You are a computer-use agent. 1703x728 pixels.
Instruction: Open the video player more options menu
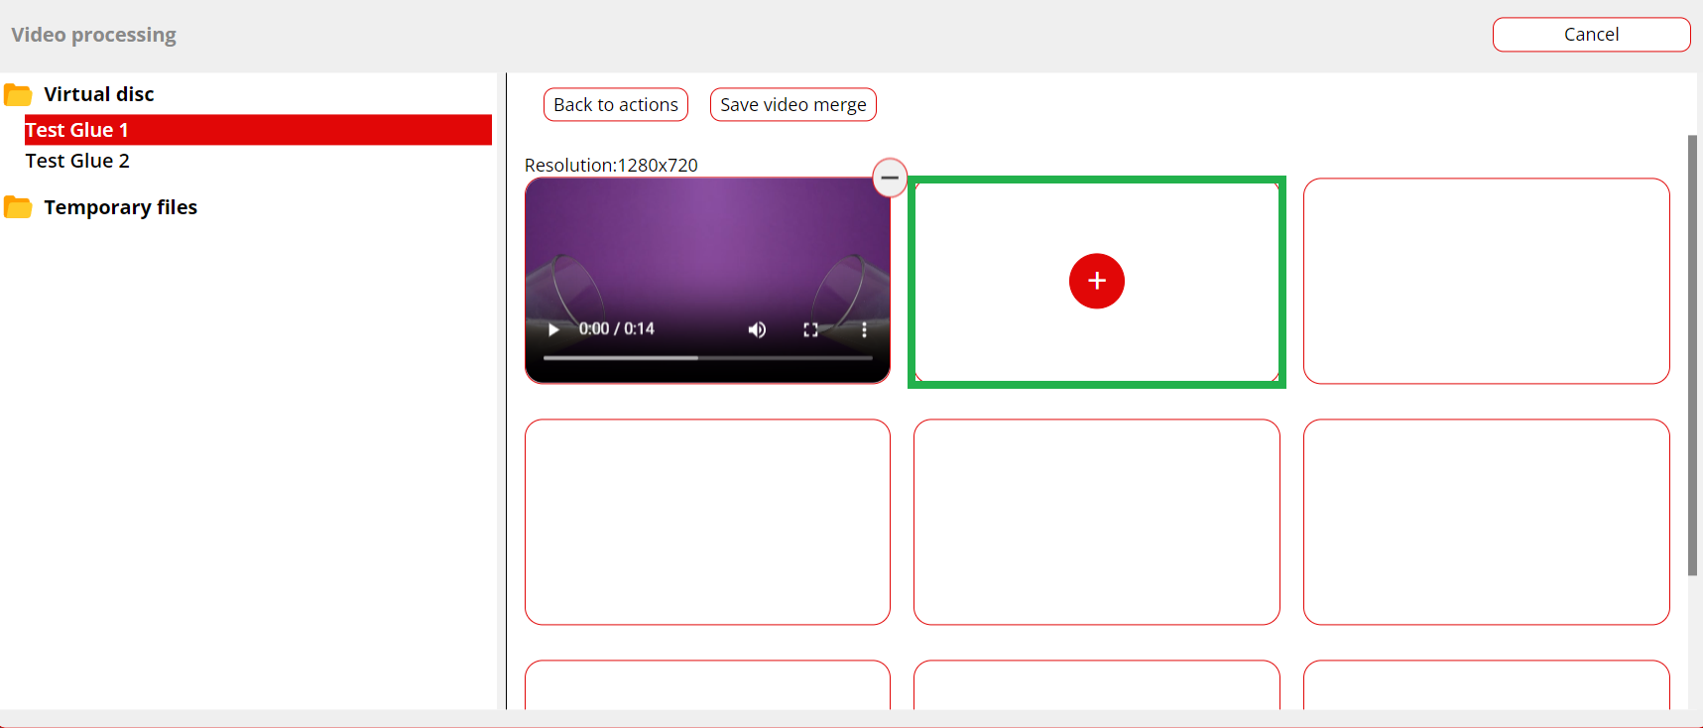click(864, 329)
